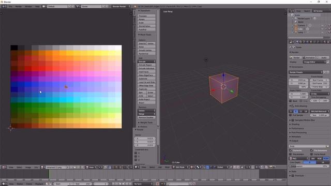Add a render preset with plus icon

click(325, 72)
